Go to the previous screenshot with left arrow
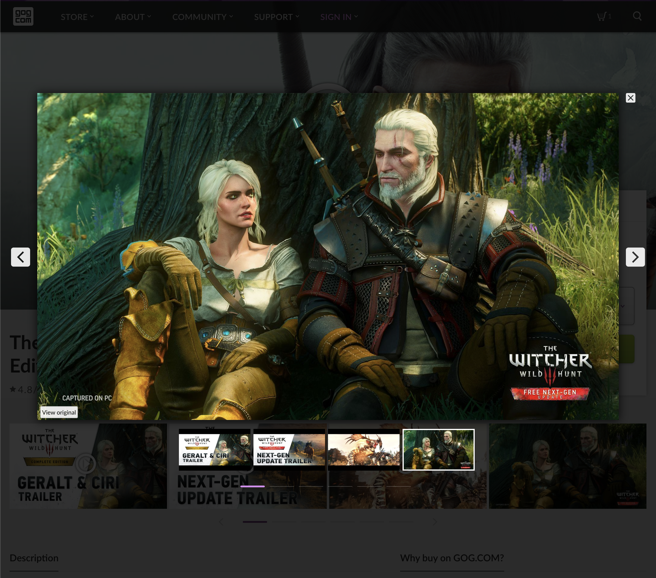 coord(20,257)
